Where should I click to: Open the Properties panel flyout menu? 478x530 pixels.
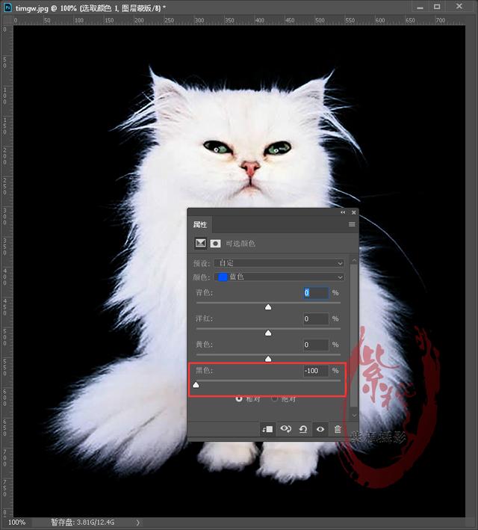click(352, 224)
